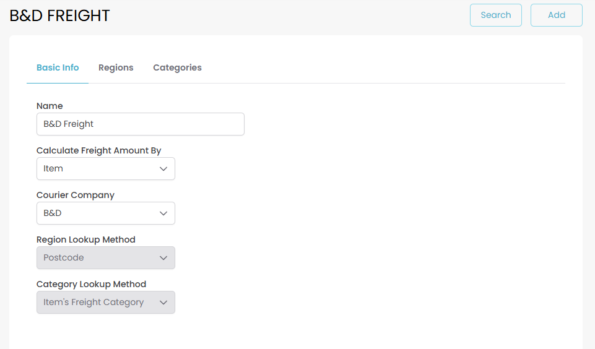
Task: Click the Courier Company label
Action: tap(76, 195)
